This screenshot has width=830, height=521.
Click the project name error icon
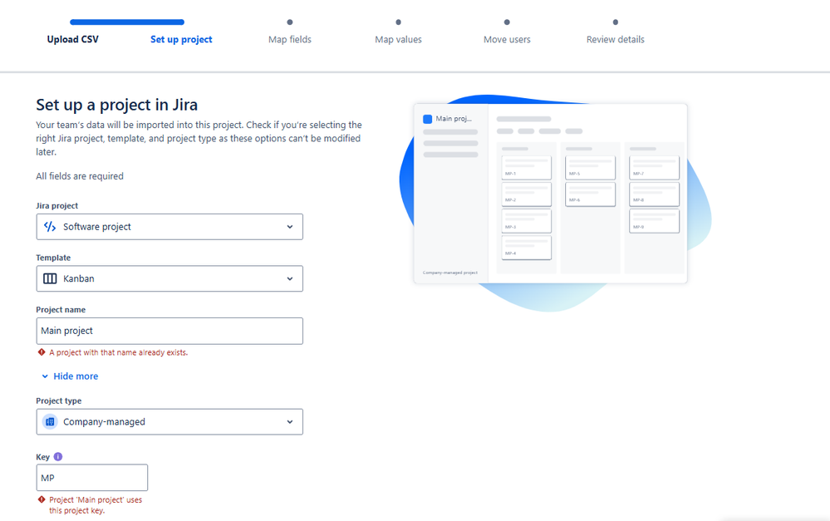pyautogui.click(x=42, y=352)
